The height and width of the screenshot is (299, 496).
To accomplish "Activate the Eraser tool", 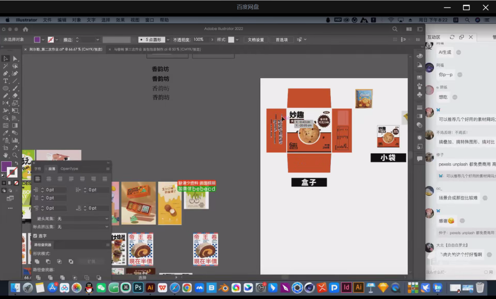I will tap(15, 96).
